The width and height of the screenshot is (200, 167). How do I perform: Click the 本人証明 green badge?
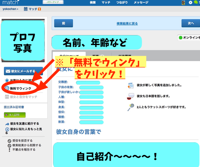point(15,115)
